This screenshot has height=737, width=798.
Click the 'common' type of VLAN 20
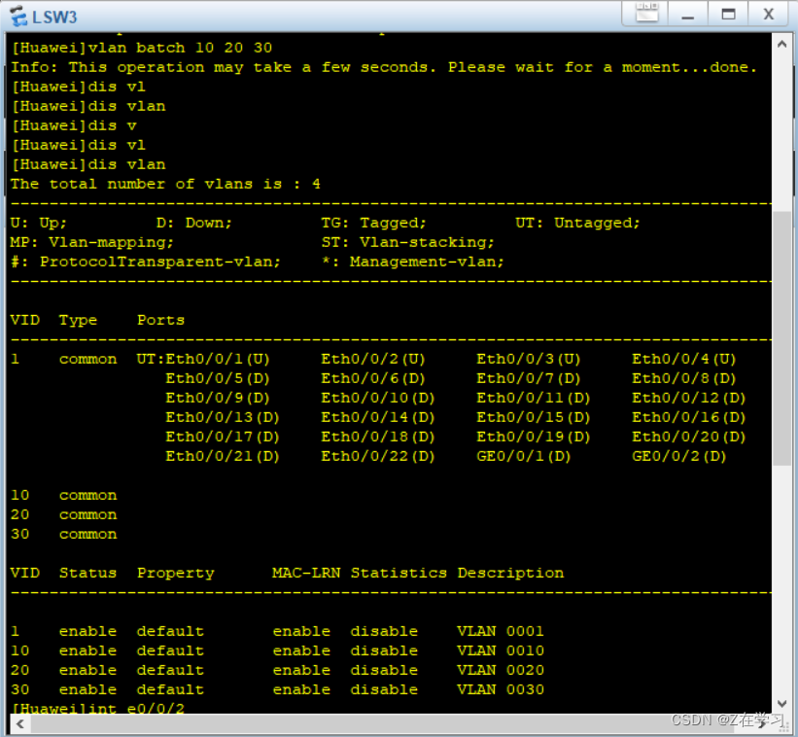click(x=88, y=514)
